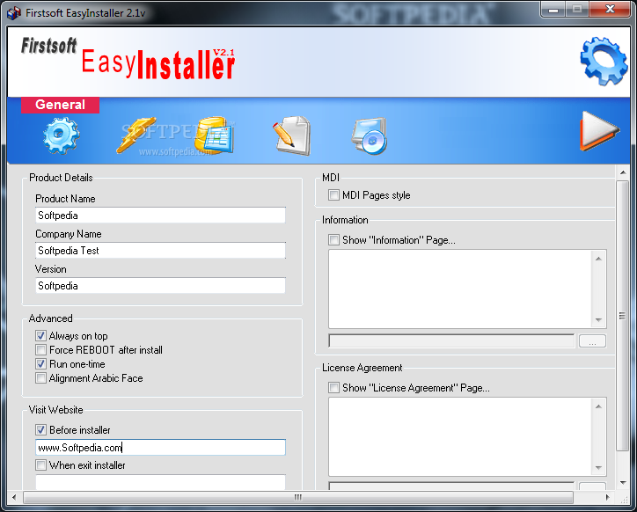Check Show "License Agreement" Page option
Image resolution: width=637 pixels, height=512 pixels.
333,388
